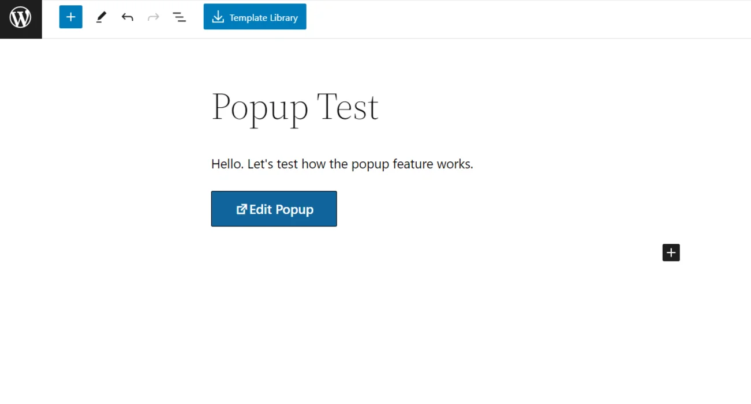Select the Tools pencil icon

101,17
